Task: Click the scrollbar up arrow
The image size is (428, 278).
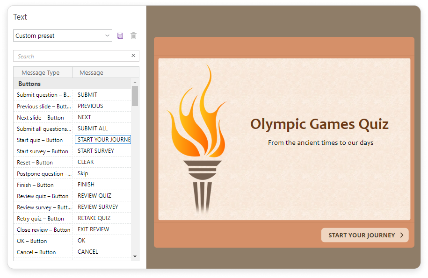Action: 135,82
